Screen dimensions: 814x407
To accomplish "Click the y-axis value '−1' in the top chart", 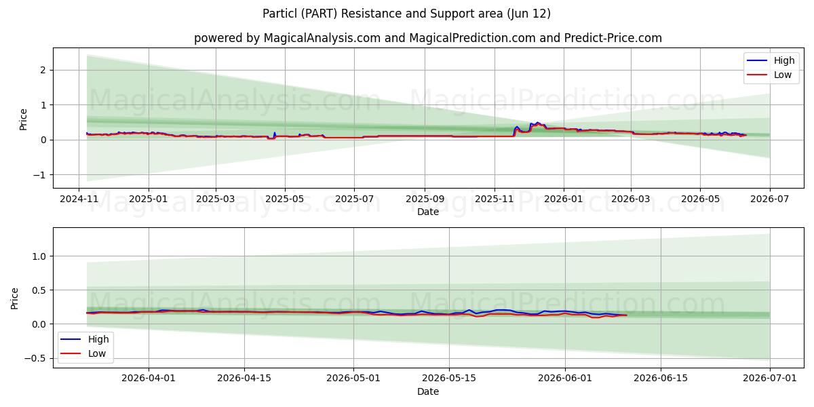I will point(39,175).
